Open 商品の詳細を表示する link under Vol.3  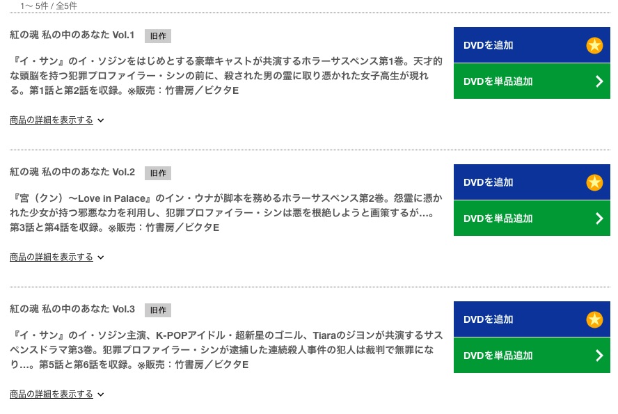tap(51, 394)
